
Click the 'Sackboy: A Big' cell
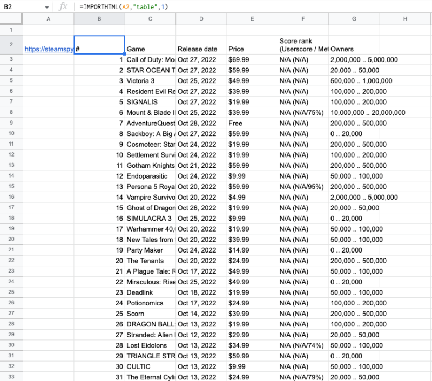coord(150,134)
